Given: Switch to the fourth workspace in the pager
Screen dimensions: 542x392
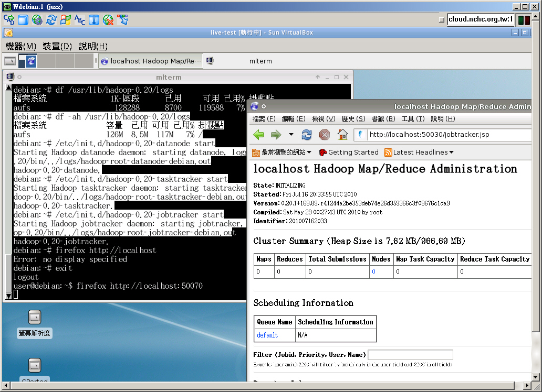Looking at the screenshot, I should pos(84,61).
